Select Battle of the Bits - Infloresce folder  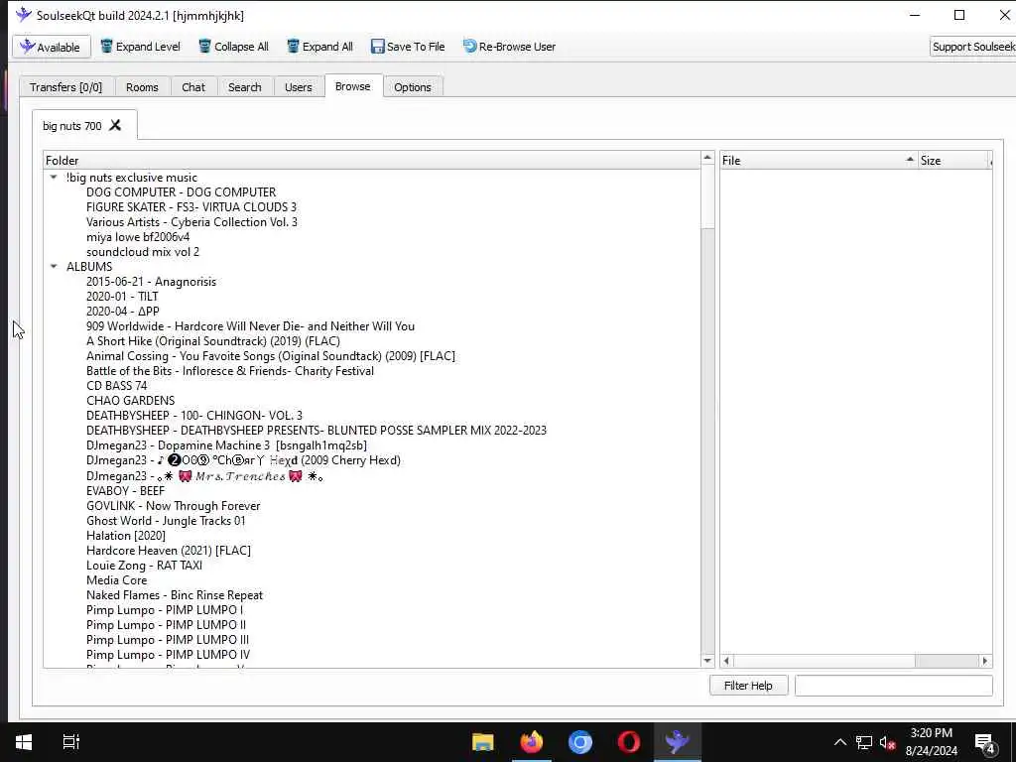pyautogui.click(x=230, y=371)
